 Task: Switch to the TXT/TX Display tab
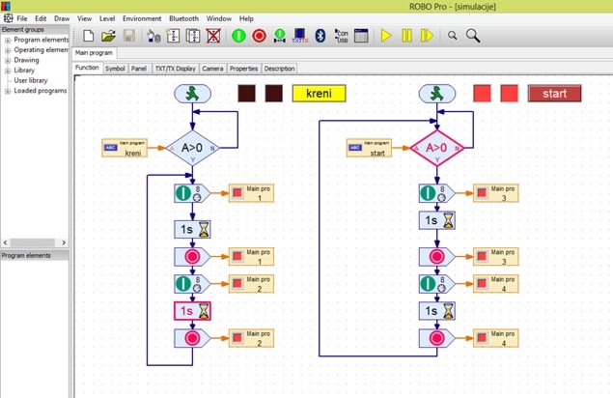coord(175,69)
